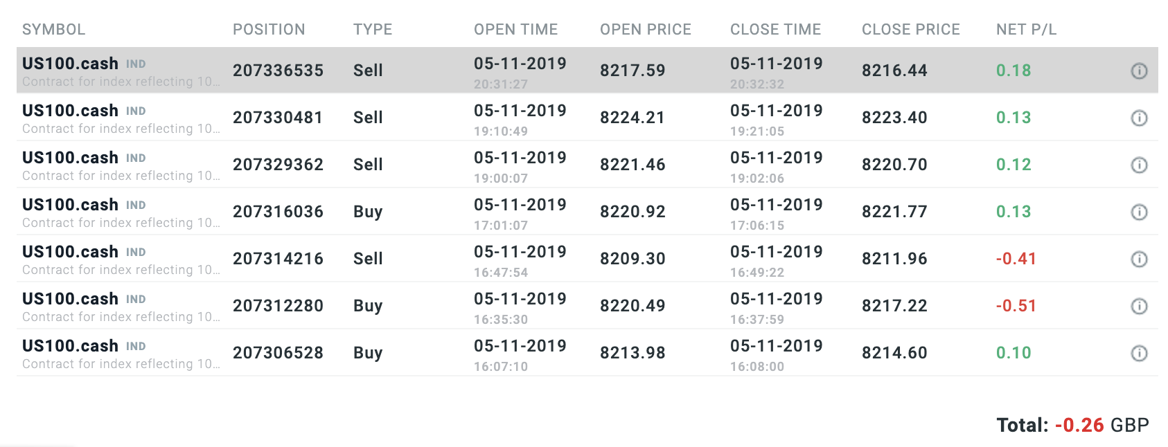Show info icon for position 207312280
The width and height of the screenshot is (1168, 447).
click(1139, 306)
